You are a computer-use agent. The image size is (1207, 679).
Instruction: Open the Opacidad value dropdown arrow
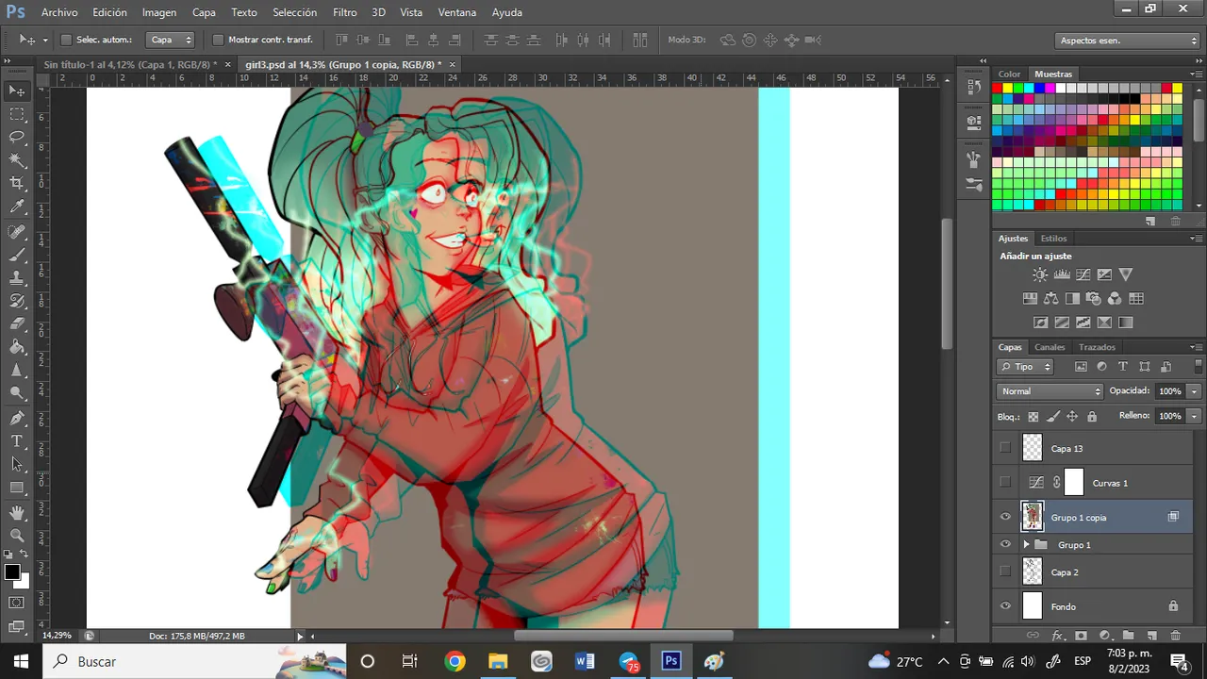pos(1194,390)
